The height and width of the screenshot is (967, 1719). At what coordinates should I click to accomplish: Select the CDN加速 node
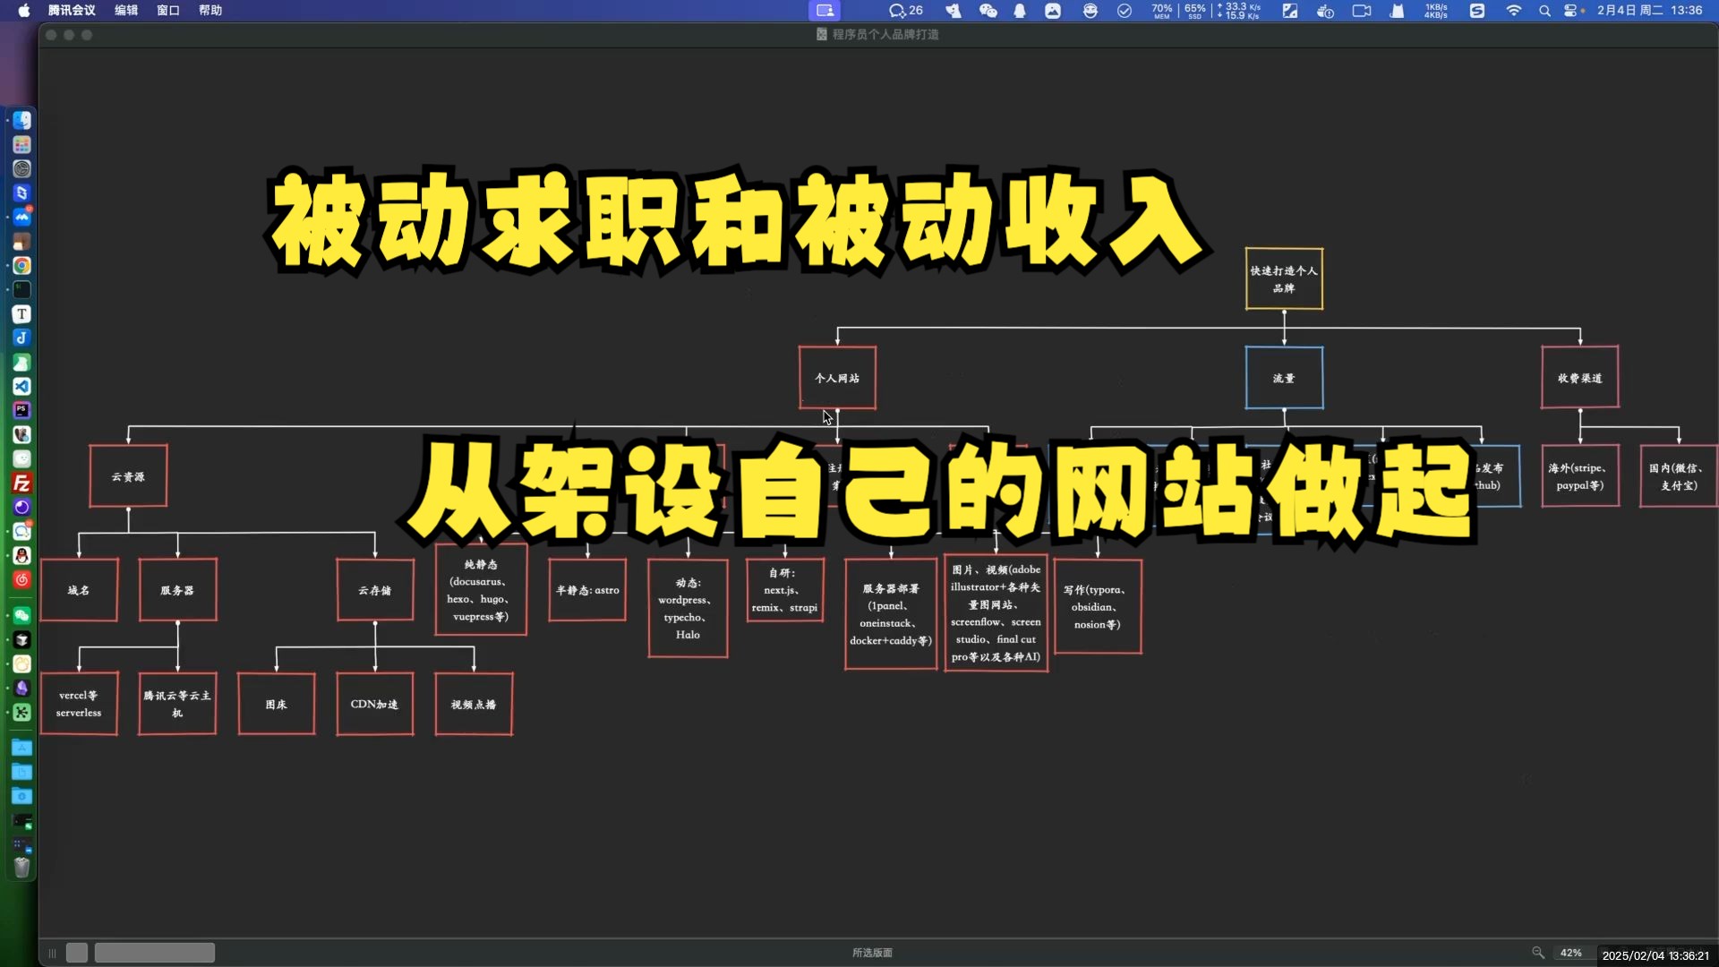click(x=375, y=704)
